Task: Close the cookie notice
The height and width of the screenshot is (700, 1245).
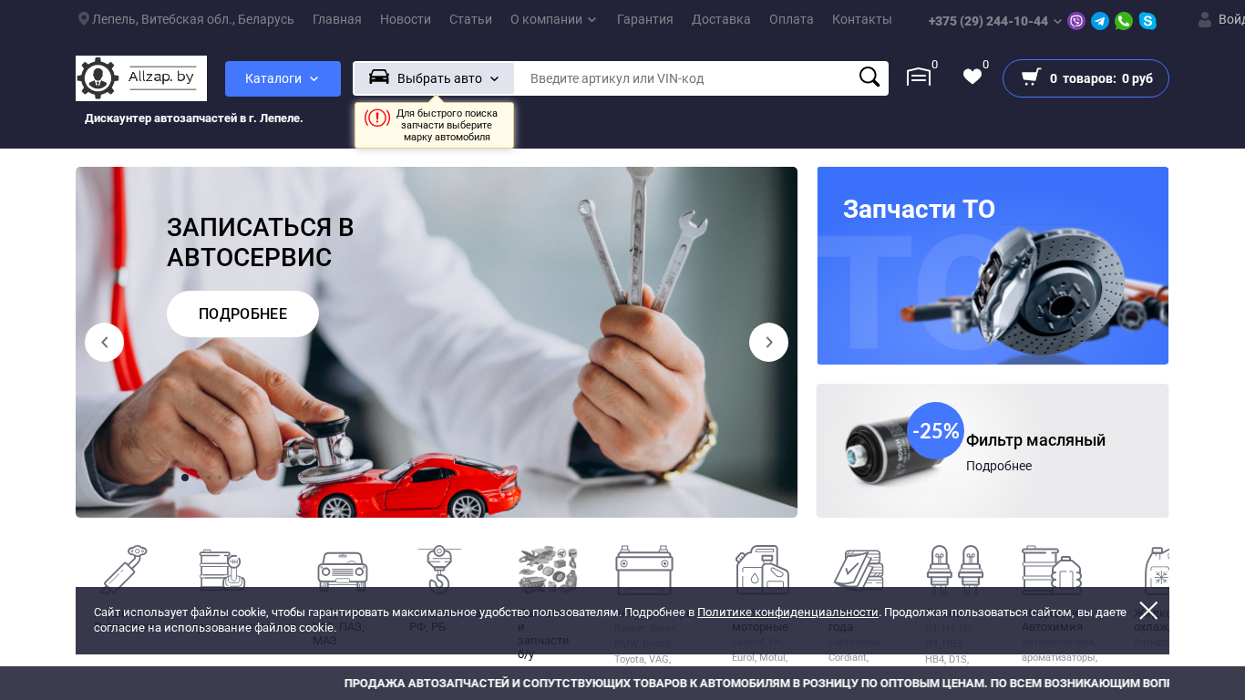Action: [1148, 611]
